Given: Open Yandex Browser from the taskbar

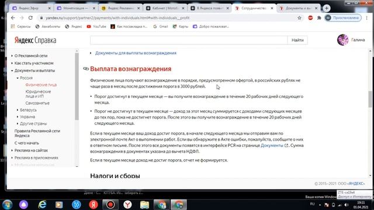Looking at the screenshot, I should tap(127, 205).
